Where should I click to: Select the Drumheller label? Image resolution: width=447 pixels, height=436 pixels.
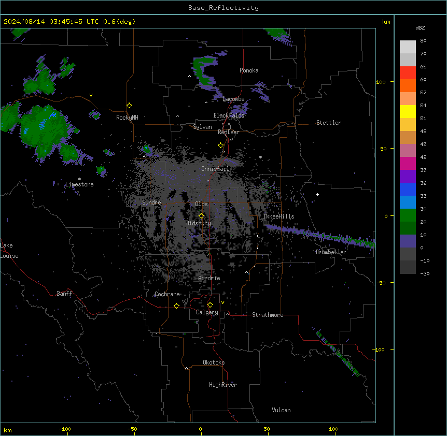[331, 252]
